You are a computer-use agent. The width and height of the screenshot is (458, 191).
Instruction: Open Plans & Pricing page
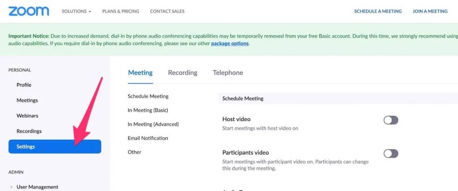click(x=121, y=11)
